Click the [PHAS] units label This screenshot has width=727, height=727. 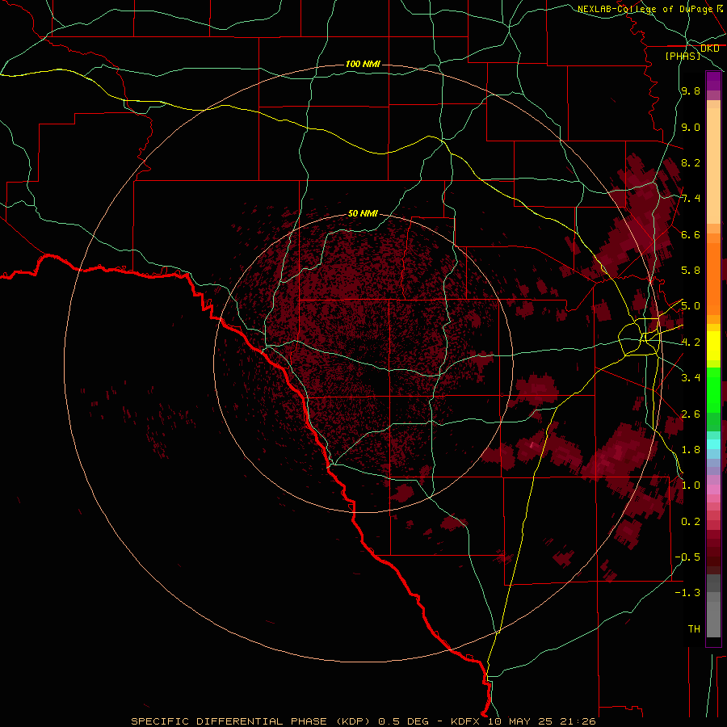[x=683, y=56]
